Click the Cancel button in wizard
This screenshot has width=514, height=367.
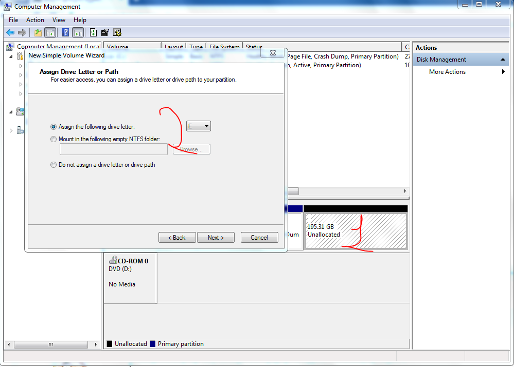tap(259, 238)
